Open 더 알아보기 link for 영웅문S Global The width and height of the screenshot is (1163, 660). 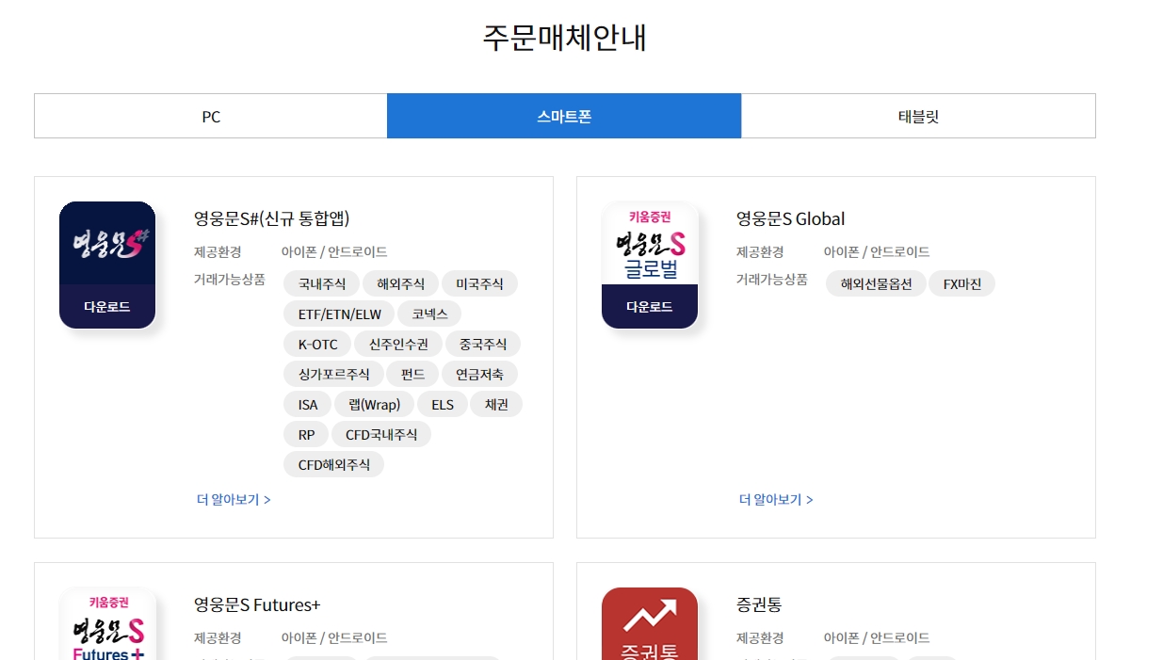coord(776,499)
